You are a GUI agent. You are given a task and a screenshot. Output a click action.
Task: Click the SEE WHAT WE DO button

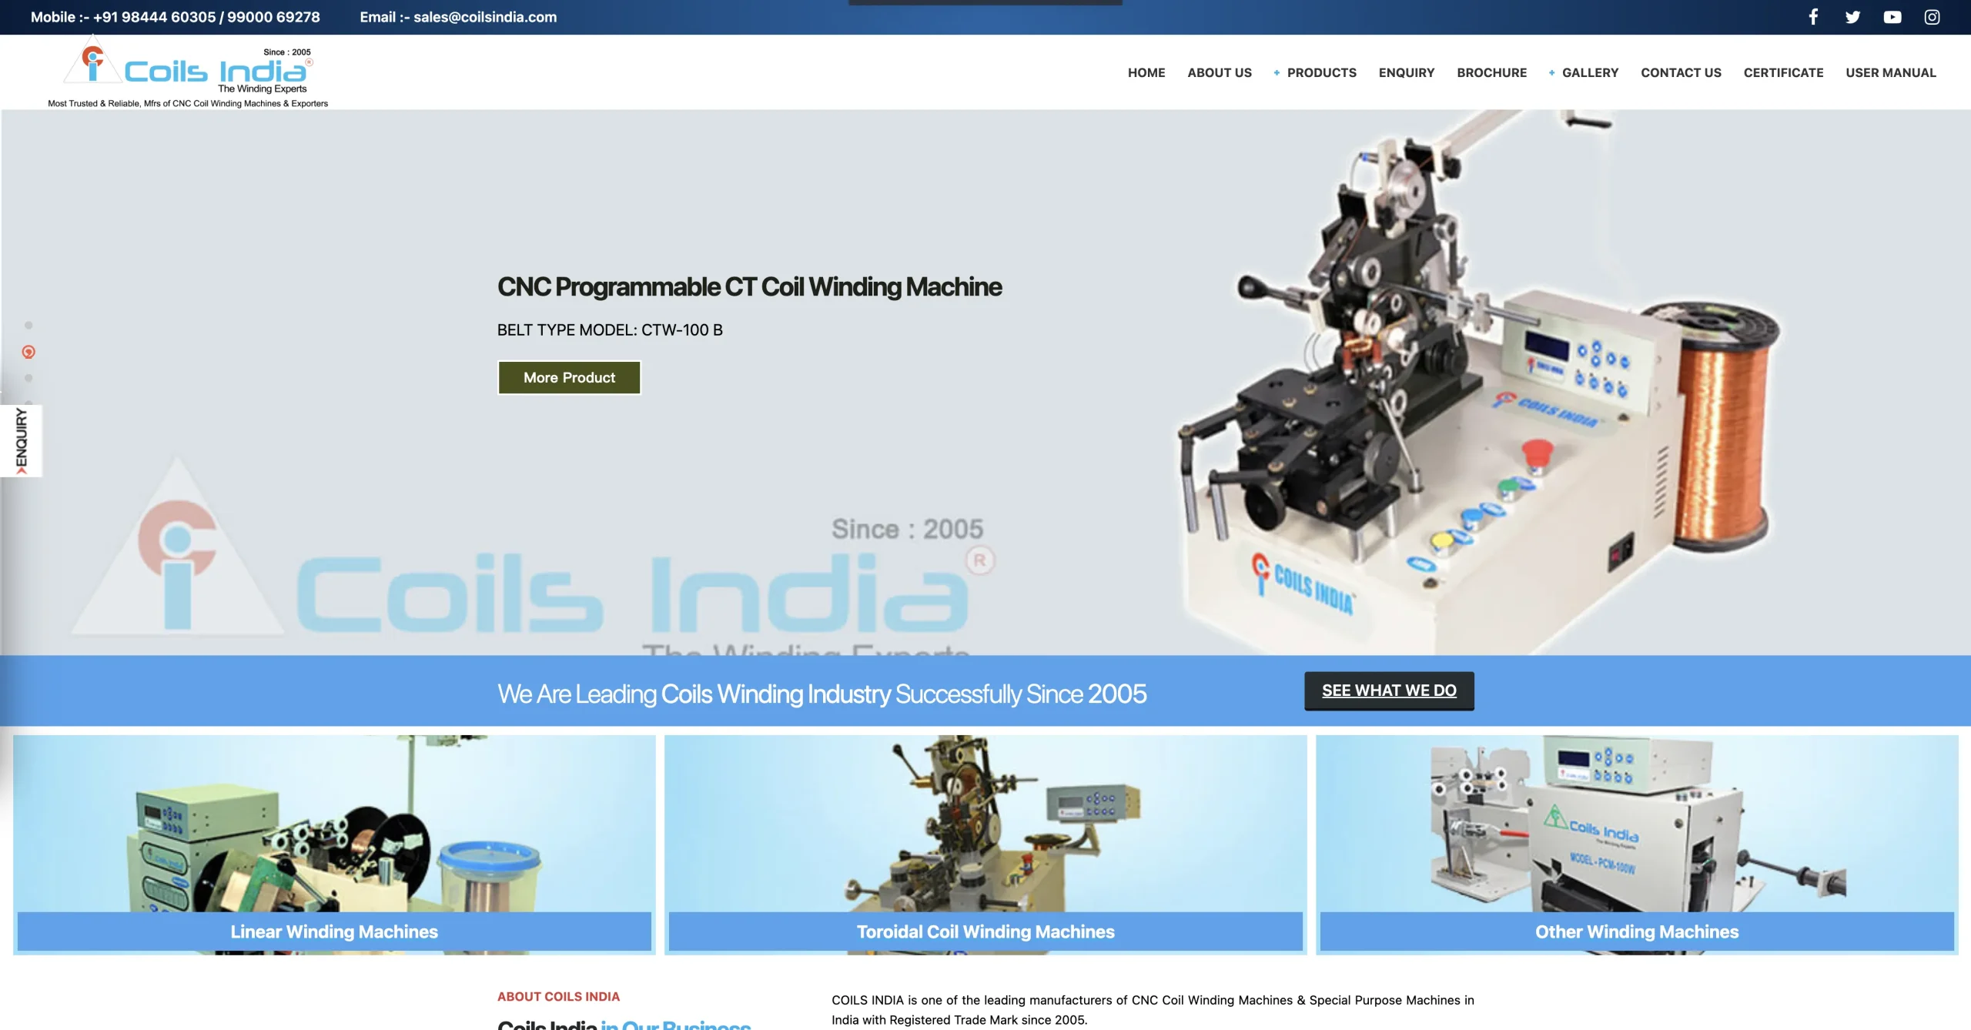(1389, 691)
